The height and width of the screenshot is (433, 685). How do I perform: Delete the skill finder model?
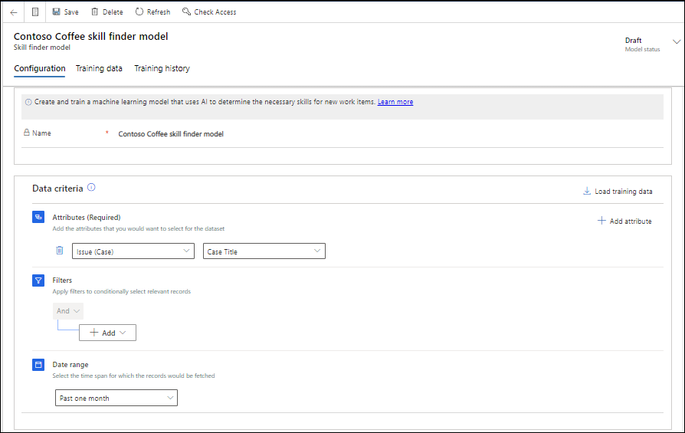(107, 11)
